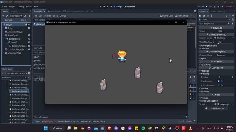Instantiate a child scene with link icon
The image size is (236, 132).
click(x=7, y=16)
